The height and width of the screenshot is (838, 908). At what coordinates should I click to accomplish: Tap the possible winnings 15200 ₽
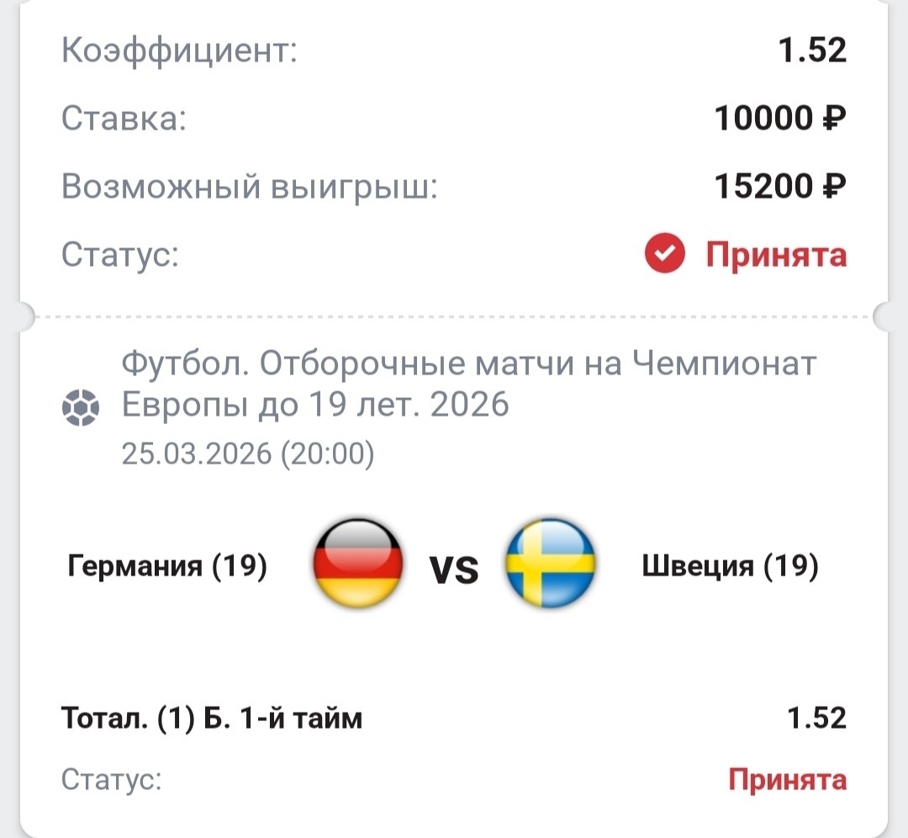click(x=780, y=187)
